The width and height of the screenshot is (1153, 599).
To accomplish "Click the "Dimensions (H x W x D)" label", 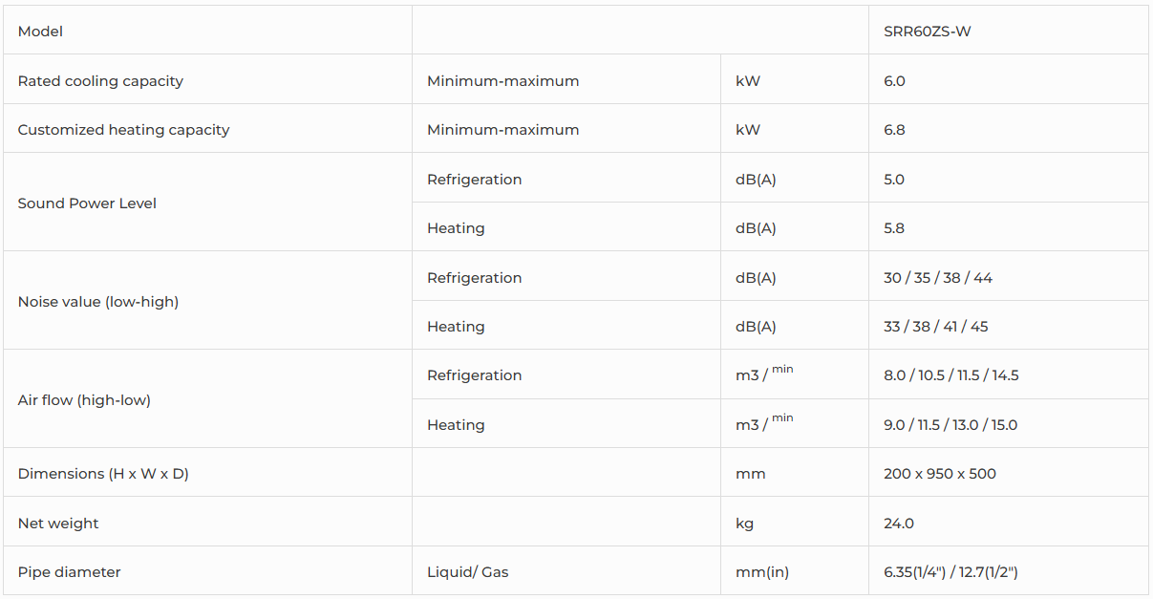I will point(103,474).
